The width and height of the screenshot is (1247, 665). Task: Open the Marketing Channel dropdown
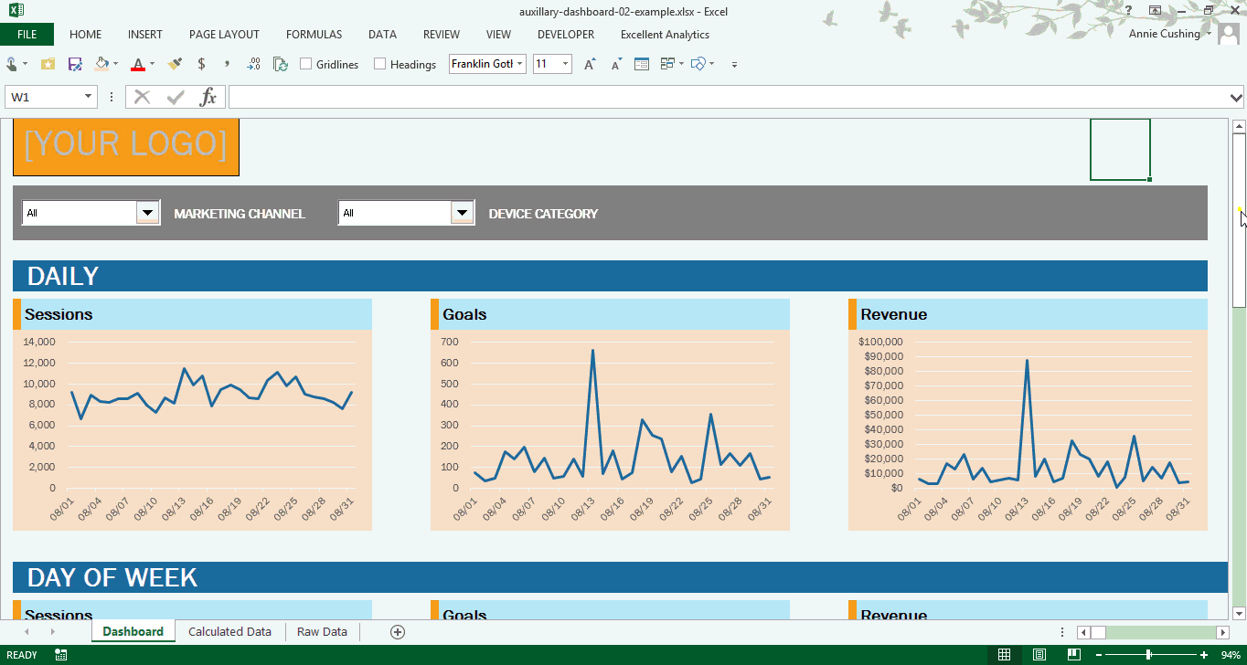147,212
